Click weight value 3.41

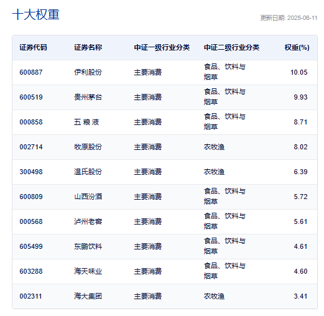300,296
